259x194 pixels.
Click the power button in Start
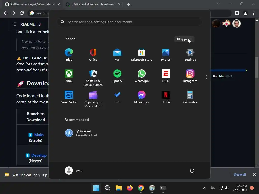pyautogui.click(x=192, y=171)
